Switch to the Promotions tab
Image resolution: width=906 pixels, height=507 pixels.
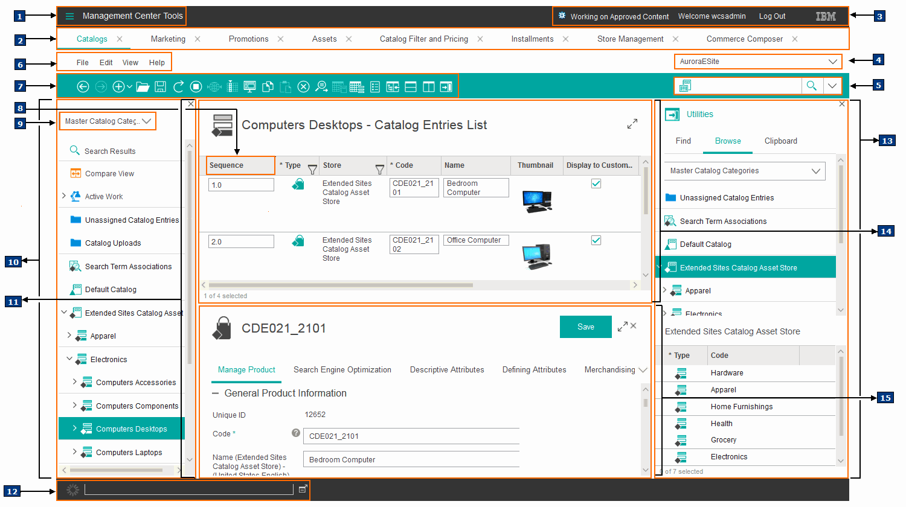(x=248, y=39)
